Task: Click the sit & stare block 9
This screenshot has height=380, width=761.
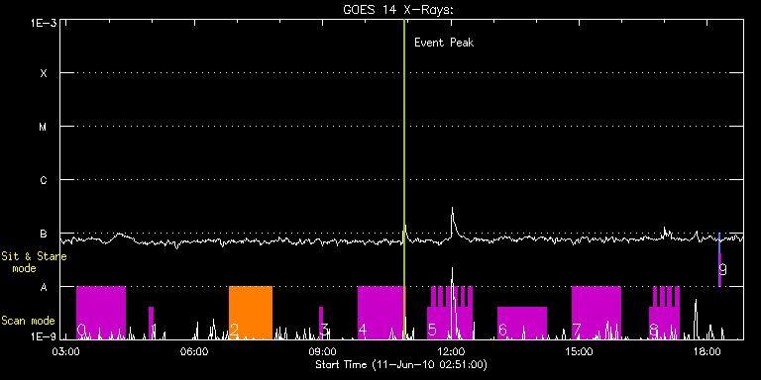Action: click(719, 261)
